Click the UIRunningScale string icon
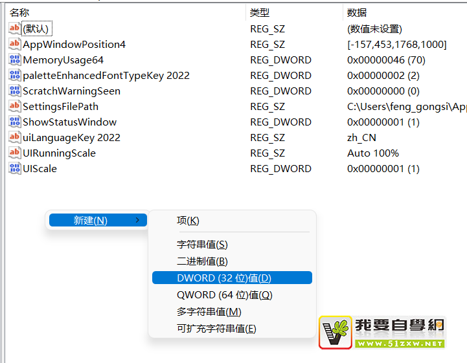Image resolution: width=467 pixels, height=363 pixels. [15, 153]
